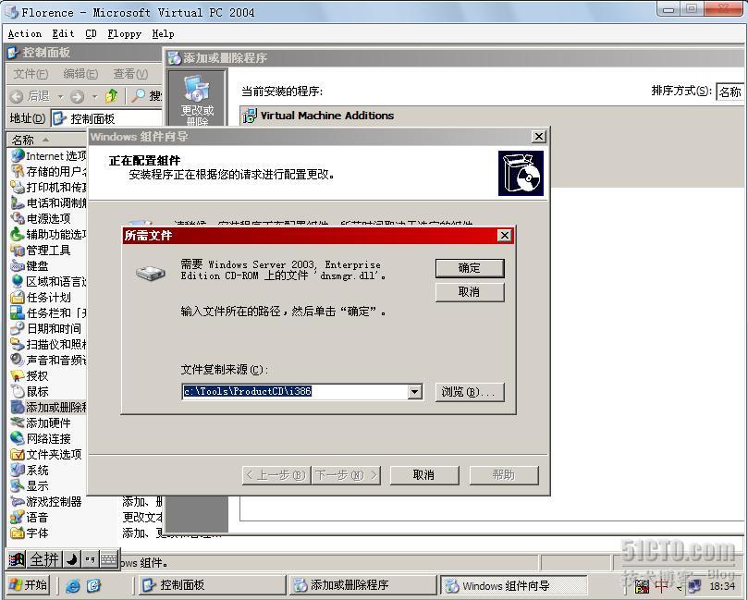This screenshot has height=600, width=748.
Task: Open 键盘 control panel item
Action: pos(31,266)
